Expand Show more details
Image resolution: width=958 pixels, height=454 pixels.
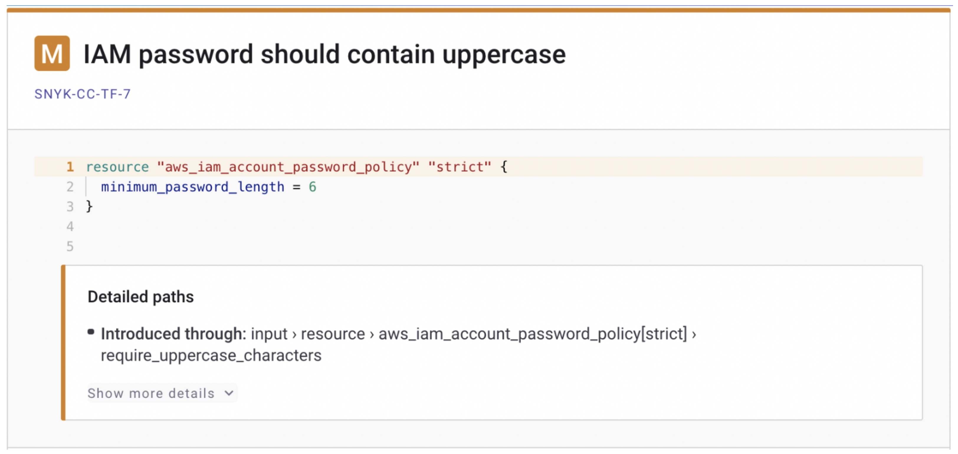(x=151, y=393)
